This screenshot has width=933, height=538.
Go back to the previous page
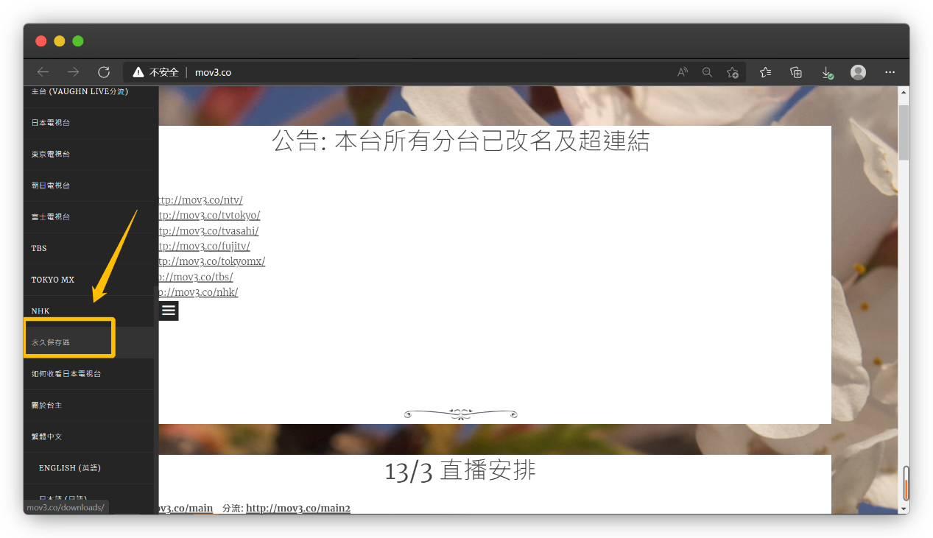point(43,72)
